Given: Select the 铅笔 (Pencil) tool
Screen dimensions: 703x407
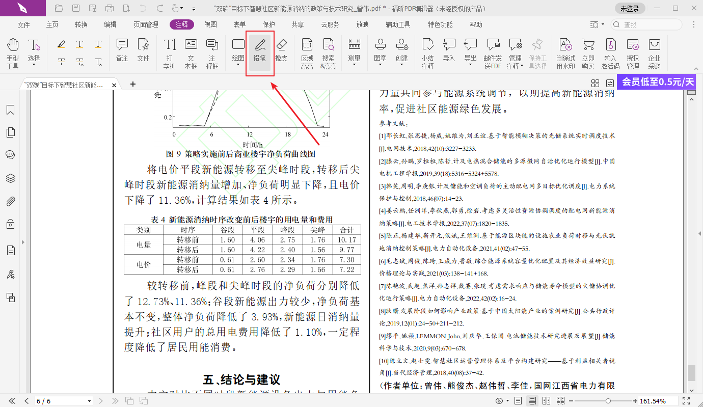Looking at the screenshot, I should pos(260,50).
